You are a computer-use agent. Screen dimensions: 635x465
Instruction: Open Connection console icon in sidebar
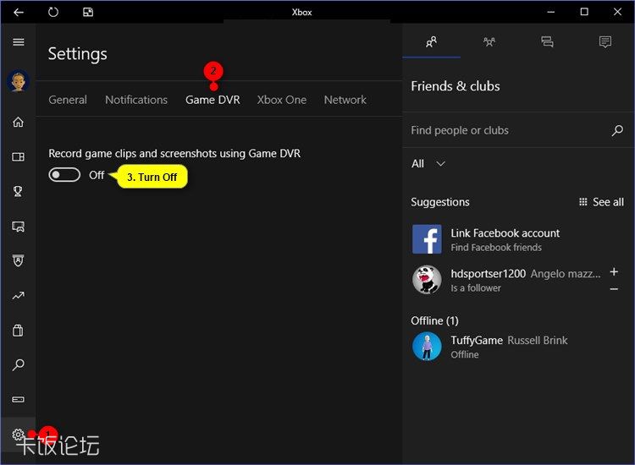(19, 400)
